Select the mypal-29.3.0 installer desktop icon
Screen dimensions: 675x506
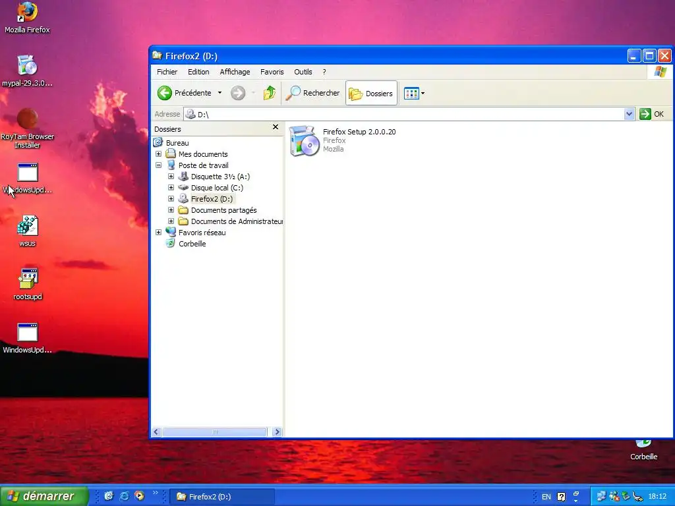click(27, 70)
